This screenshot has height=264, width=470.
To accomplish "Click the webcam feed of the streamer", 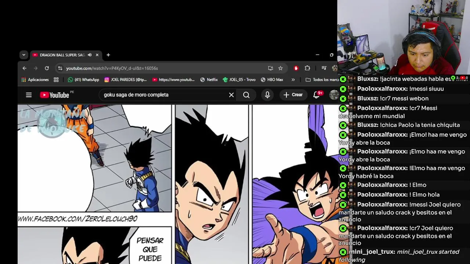I will pos(404,38).
